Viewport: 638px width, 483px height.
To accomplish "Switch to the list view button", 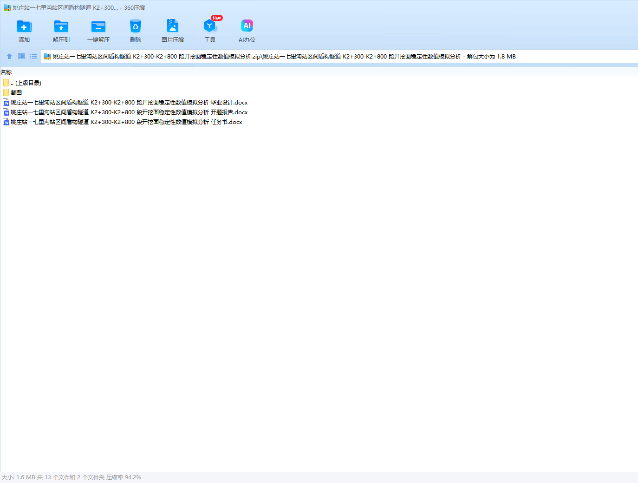I will [33, 56].
